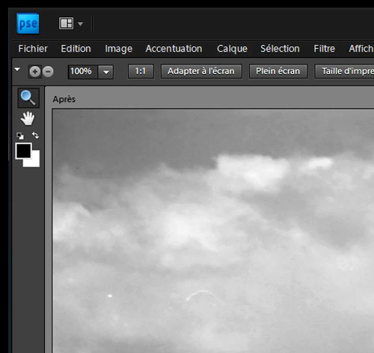Select the Zoom magnifier tool
Image resolution: width=374 pixels, height=353 pixels.
(28, 97)
